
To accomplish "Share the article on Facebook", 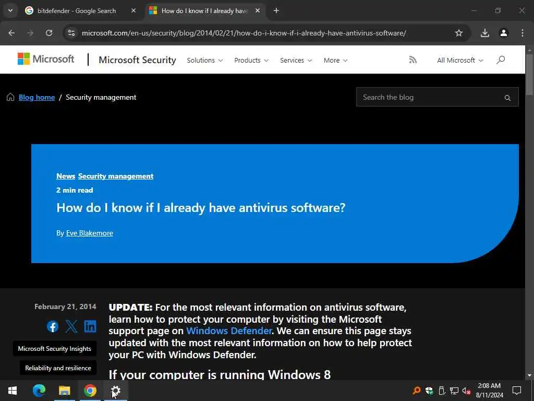I will click(53, 326).
